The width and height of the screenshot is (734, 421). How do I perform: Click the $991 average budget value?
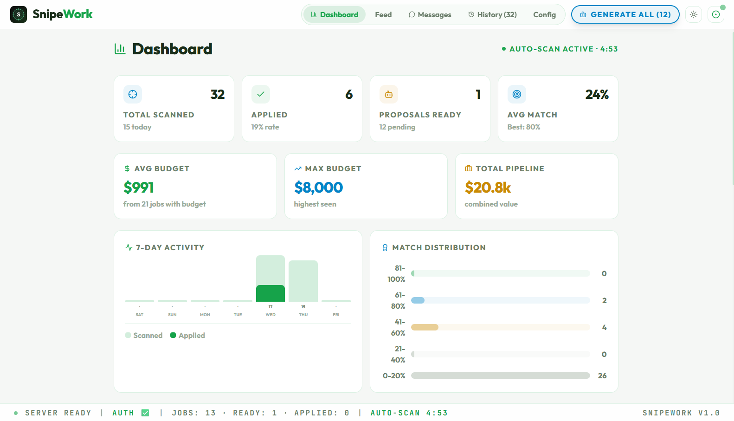139,188
